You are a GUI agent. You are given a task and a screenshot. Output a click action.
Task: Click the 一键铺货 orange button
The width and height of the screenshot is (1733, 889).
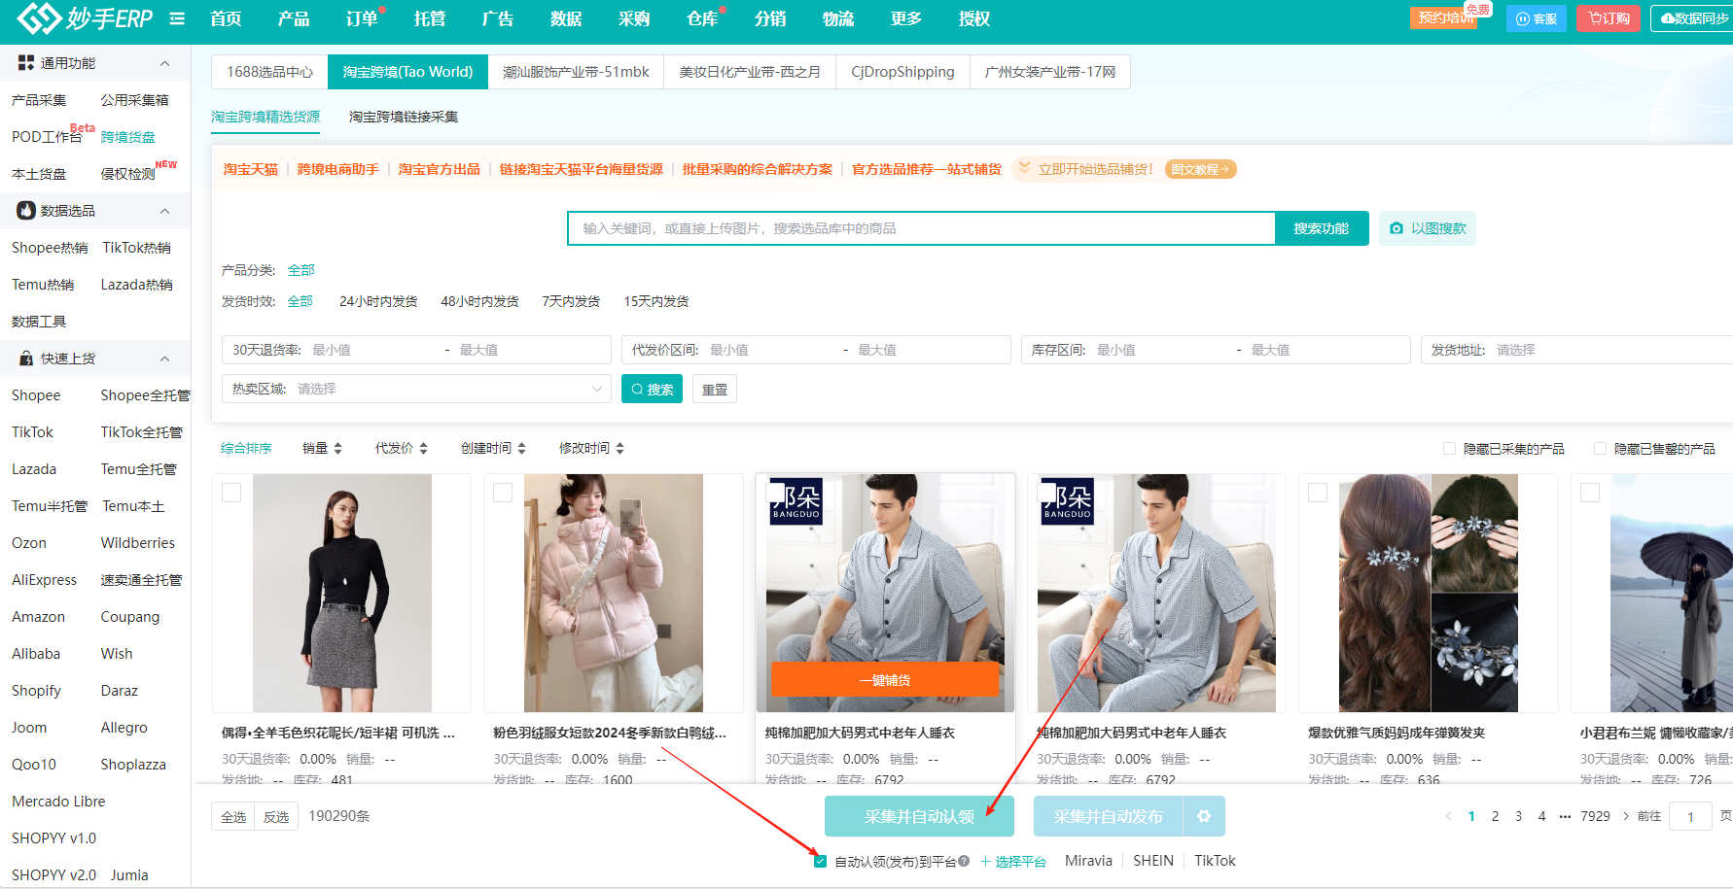pyautogui.click(x=885, y=679)
